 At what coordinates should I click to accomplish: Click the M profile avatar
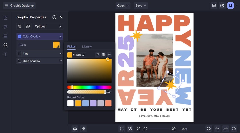pos(231,6)
